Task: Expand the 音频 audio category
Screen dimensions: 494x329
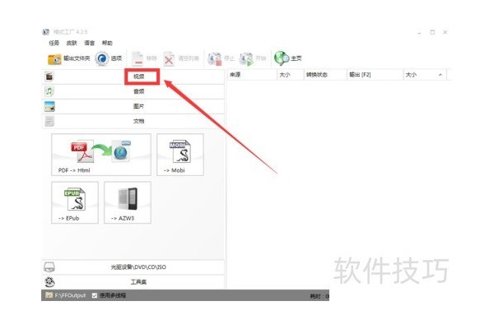Action: (x=133, y=91)
